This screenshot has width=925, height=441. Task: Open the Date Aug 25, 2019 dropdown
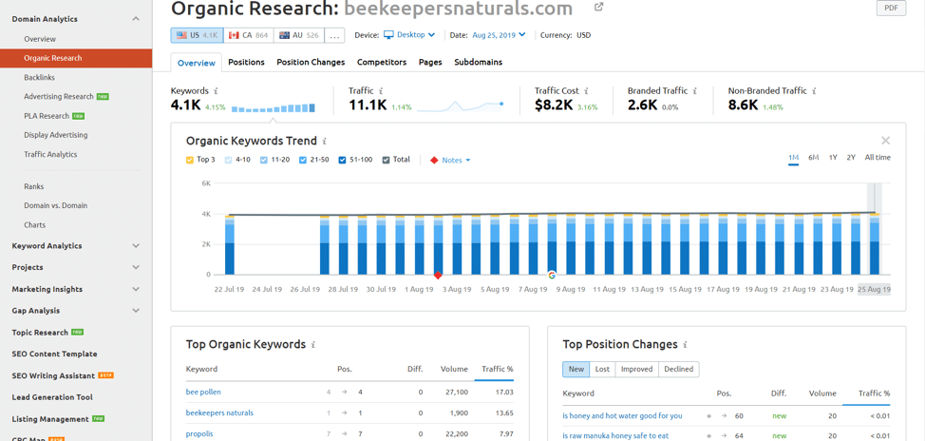coord(499,35)
